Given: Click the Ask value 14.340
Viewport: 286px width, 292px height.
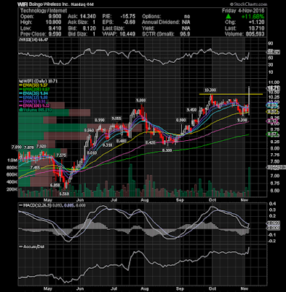Looking at the screenshot, I should (88, 17).
